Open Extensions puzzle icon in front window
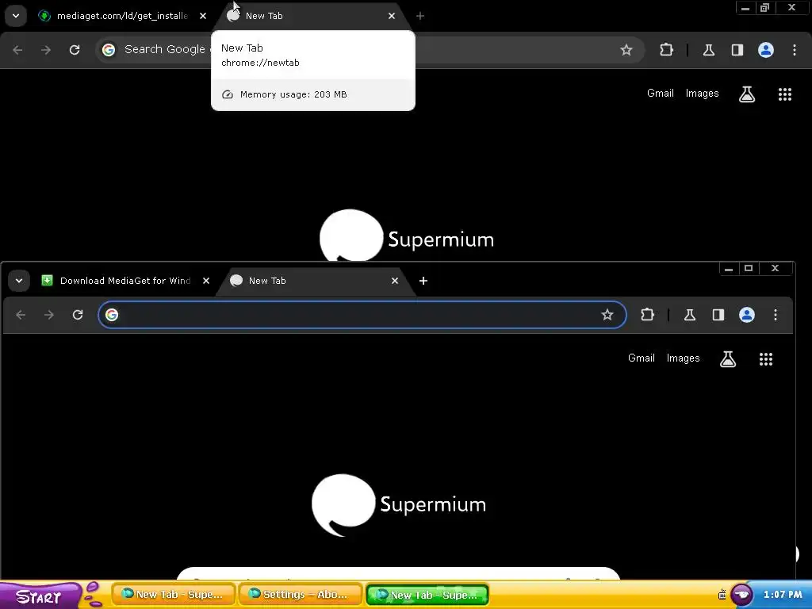This screenshot has height=609, width=812. (647, 315)
